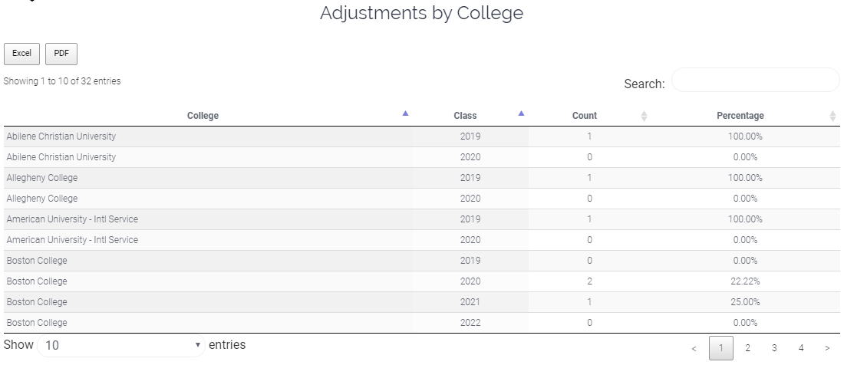
Task: Open the Show entries dropdown
Action: pyautogui.click(x=121, y=344)
